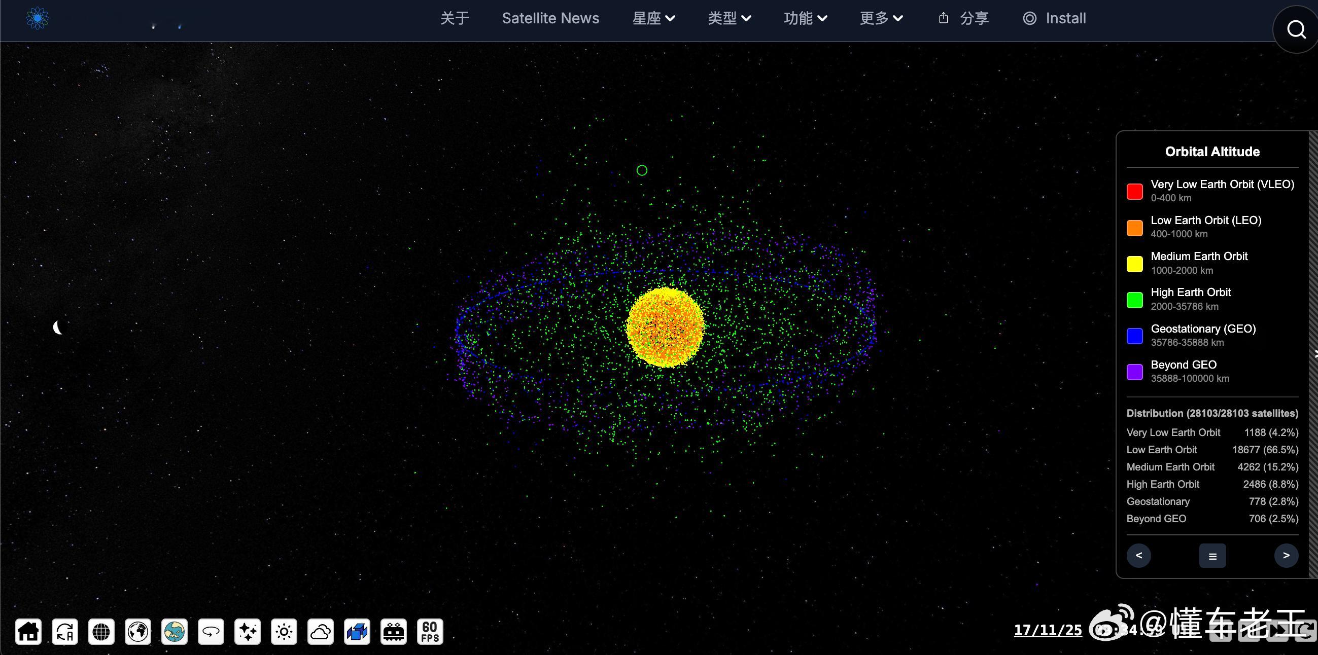Viewport: 1318px width, 655px height.
Task: Toggle the stars background icon
Action: tap(248, 632)
